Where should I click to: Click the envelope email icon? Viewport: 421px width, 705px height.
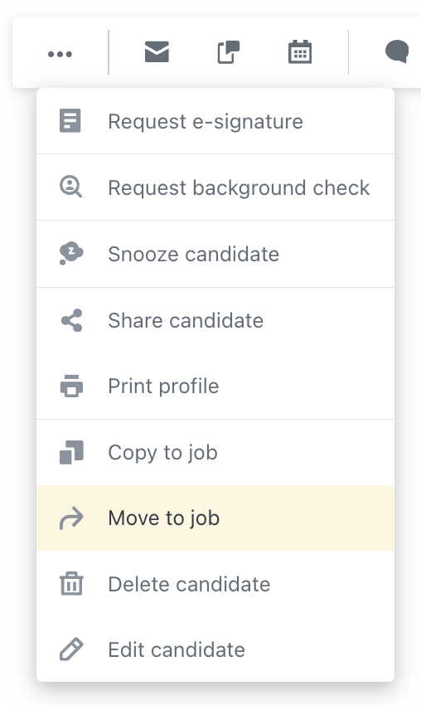tap(157, 51)
